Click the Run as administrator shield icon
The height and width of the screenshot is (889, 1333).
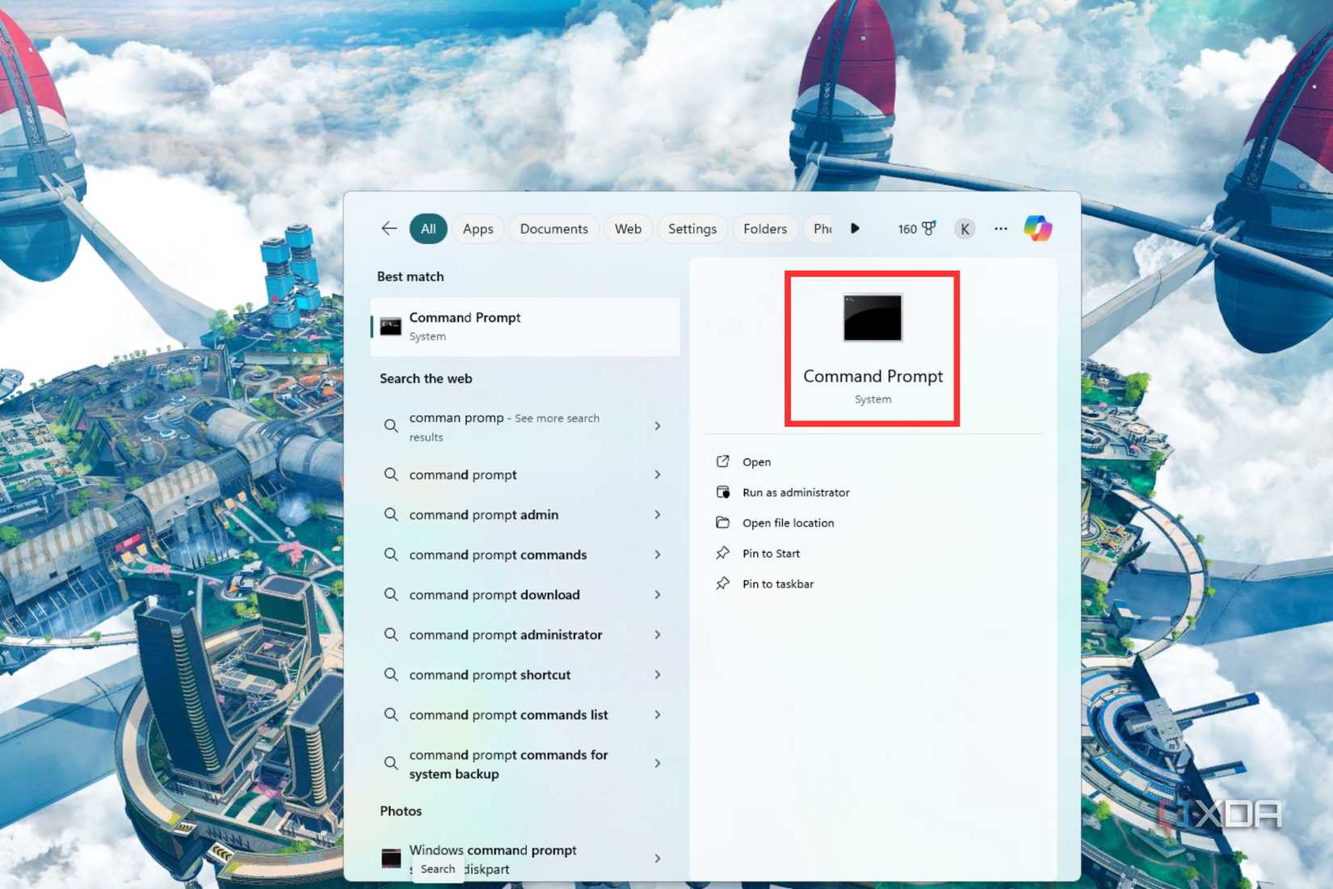(x=723, y=492)
